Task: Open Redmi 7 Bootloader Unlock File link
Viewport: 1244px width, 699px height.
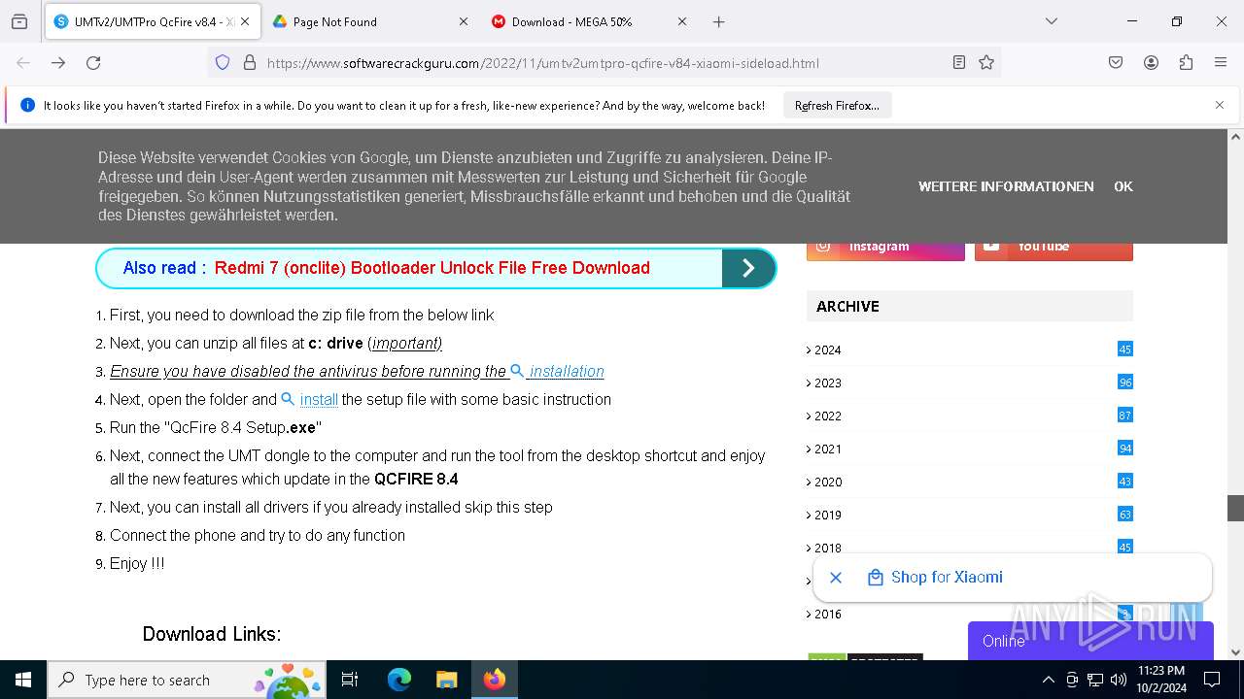Action: point(432,268)
